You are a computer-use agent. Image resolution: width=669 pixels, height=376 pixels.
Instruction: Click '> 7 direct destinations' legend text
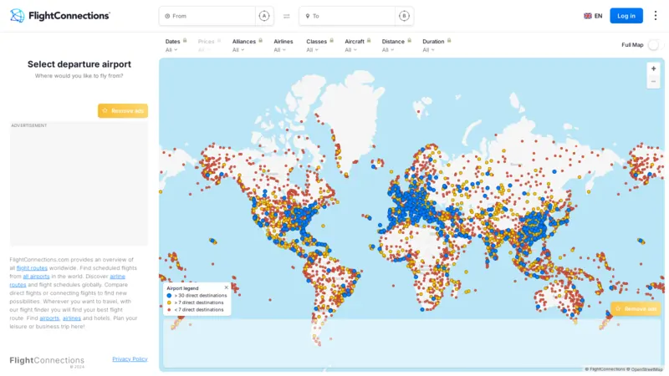pyautogui.click(x=199, y=302)
